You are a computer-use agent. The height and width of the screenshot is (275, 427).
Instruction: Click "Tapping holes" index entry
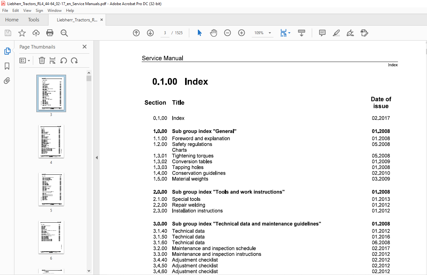(x=188, y=167)
